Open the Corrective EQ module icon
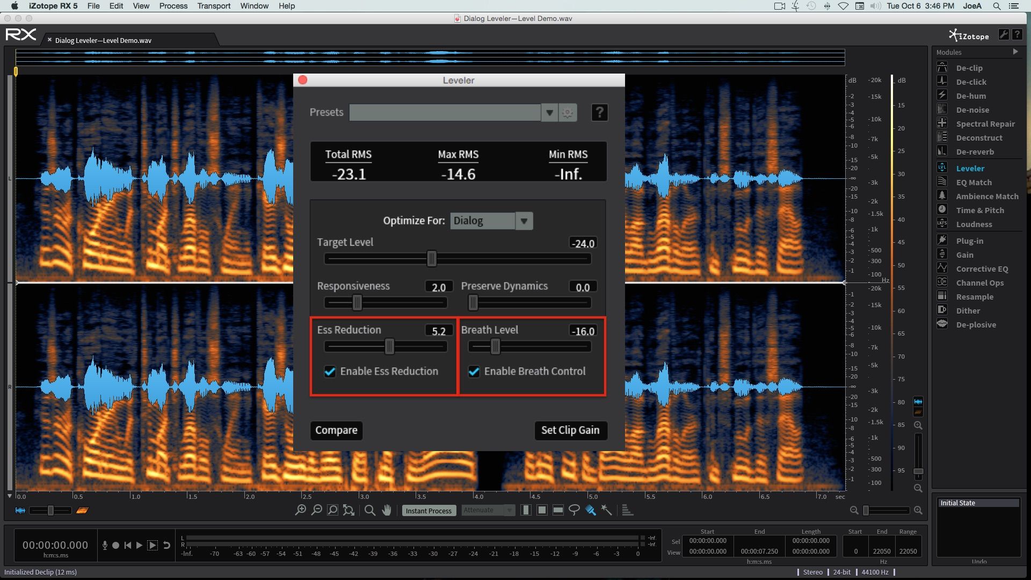This screenshot has height=580, width=1031. click(x=942, y=268)
